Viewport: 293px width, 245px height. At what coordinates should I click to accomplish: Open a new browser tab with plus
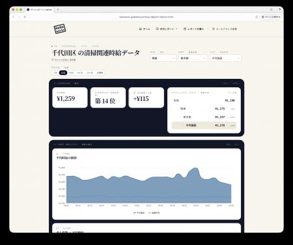tap(58, 10)
